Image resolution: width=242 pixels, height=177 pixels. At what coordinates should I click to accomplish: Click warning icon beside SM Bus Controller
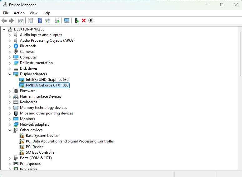click(x=22, y=152)
